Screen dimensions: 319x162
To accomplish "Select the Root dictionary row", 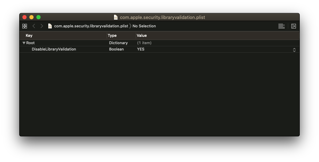I will (x=159, y=43).
